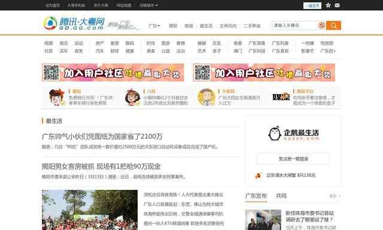Click the brown-haired girl cartoon avatar
Image resolution: width=383 pixels, height=230 pixels.
132,97
